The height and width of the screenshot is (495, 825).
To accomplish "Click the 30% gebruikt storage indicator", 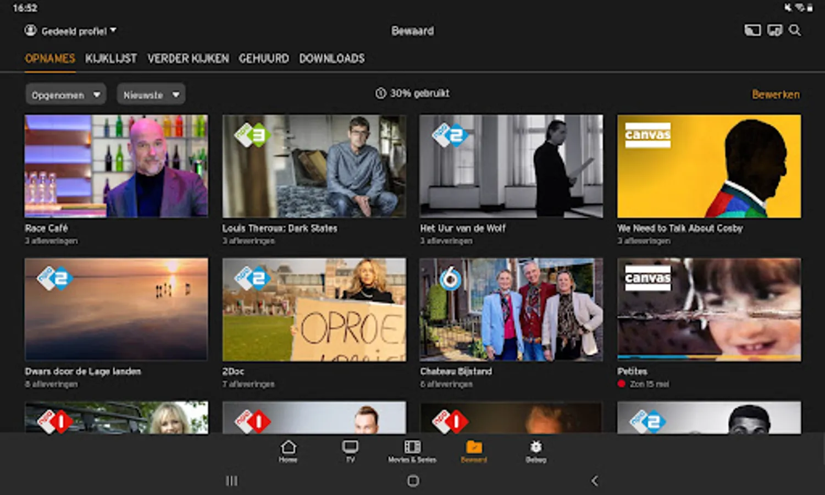I will click(x=412, y=94).
